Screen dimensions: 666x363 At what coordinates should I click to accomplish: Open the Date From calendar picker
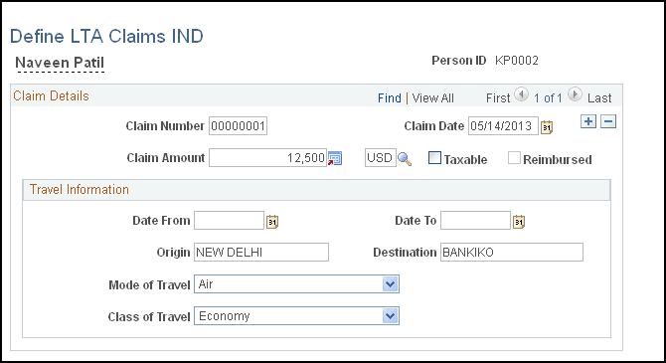pos(272,221)
